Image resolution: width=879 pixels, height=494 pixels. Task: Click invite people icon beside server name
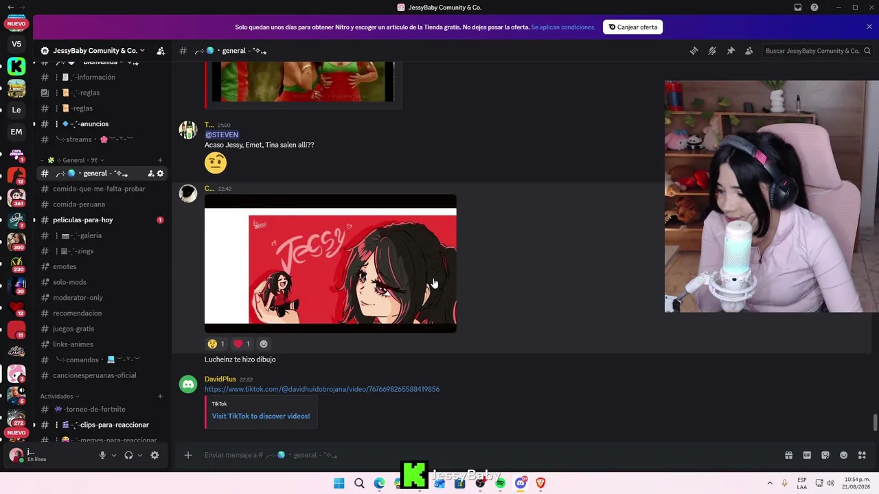point(161,51)
